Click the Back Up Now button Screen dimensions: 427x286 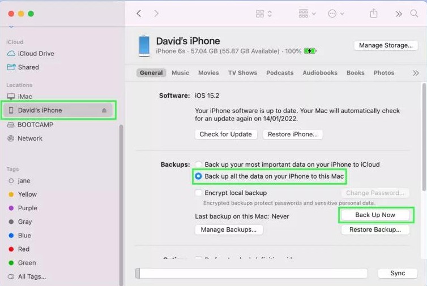click(375, 215)
